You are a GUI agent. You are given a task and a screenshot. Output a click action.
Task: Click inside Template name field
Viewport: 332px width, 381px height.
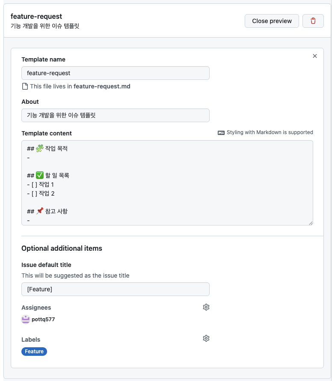click(x=116, y=73)
